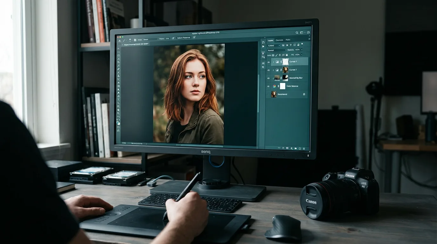Select the Background layer thumbnail
The image size is (437, 244).
pos(274,94)
